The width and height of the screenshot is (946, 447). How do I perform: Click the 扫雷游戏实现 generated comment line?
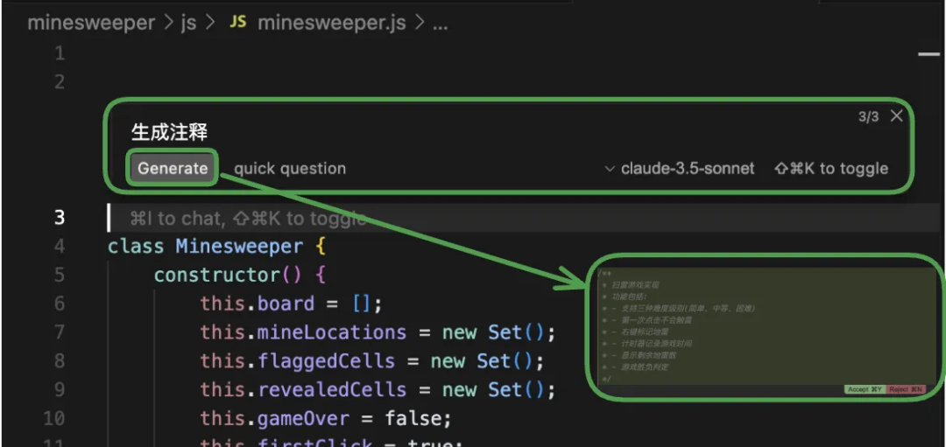(x=631, y=285)
